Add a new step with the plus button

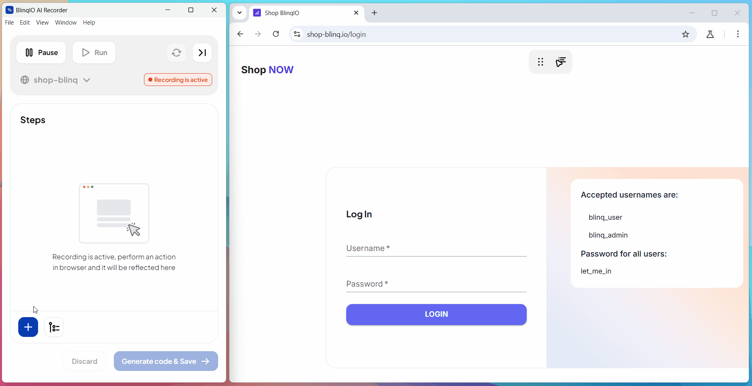(x=28, y=327)
